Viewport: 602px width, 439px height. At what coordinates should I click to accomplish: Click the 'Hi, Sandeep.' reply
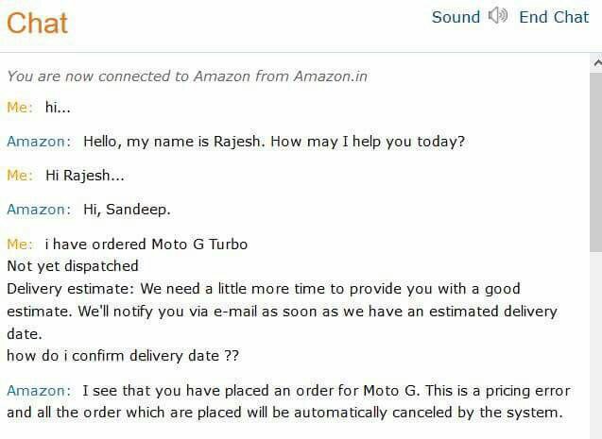click(x=127, y=210)
